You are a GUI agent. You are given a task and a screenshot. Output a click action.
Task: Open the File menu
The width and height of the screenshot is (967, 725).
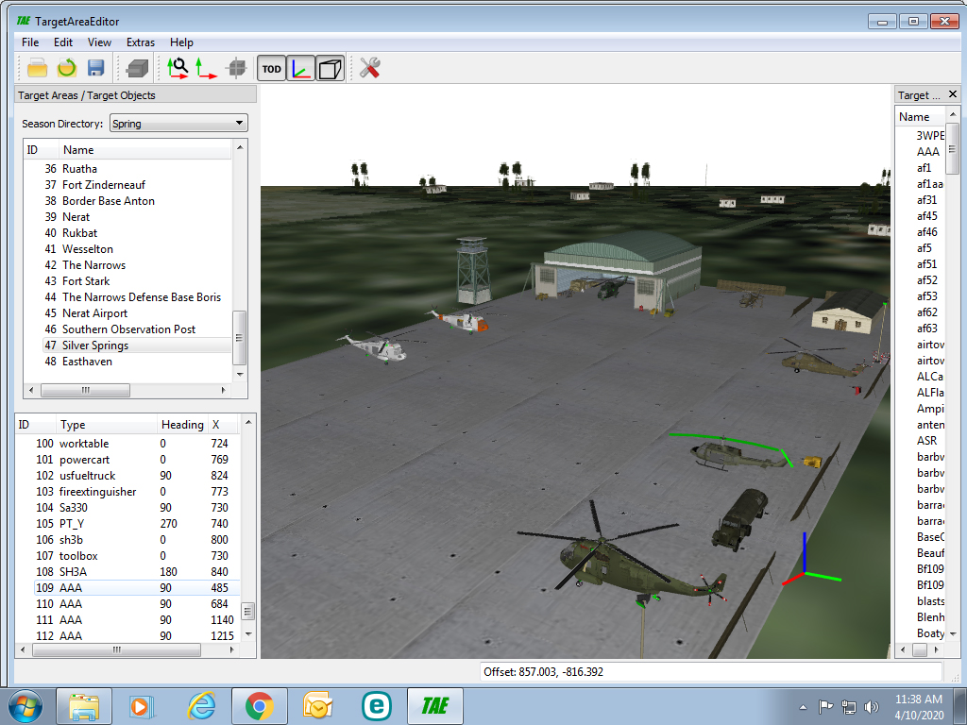[x=29, y=42]
